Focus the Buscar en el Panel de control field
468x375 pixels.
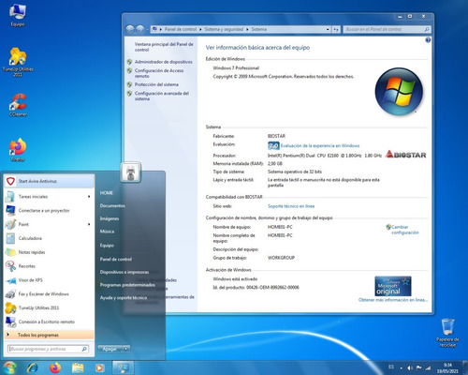[387, 29]
